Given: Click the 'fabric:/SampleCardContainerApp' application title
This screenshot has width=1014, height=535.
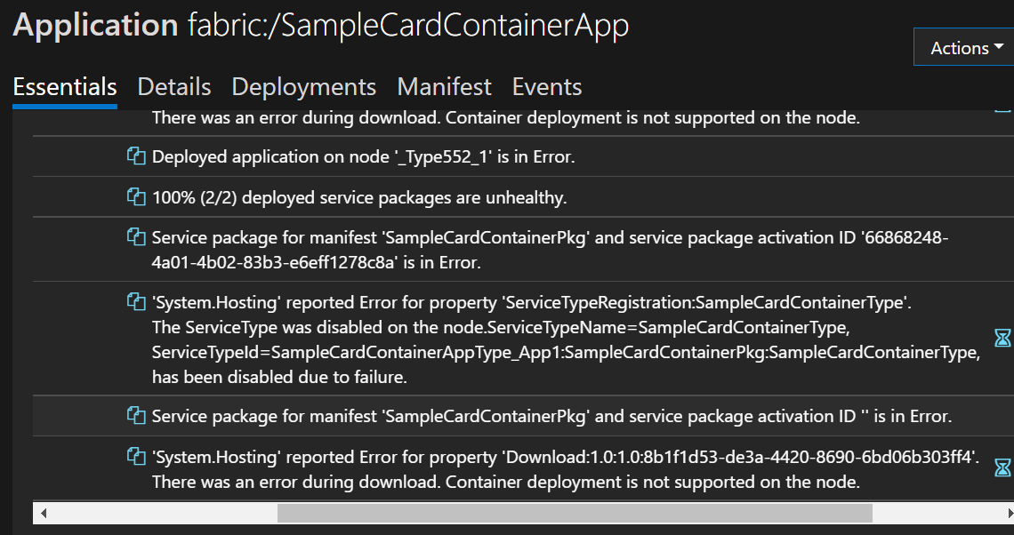Looking at the screenshot, I should coord(408,25).
